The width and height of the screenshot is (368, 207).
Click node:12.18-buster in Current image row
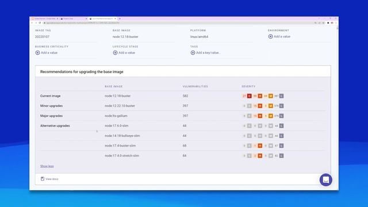(117, 96)
